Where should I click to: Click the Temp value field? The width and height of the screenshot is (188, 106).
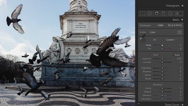[181, 45]
